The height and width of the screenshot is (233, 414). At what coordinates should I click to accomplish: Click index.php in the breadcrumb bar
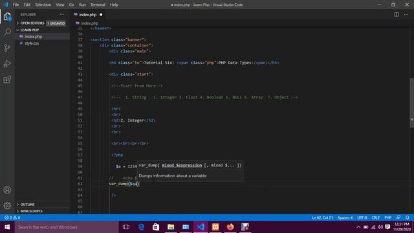[x=90, y=23]
